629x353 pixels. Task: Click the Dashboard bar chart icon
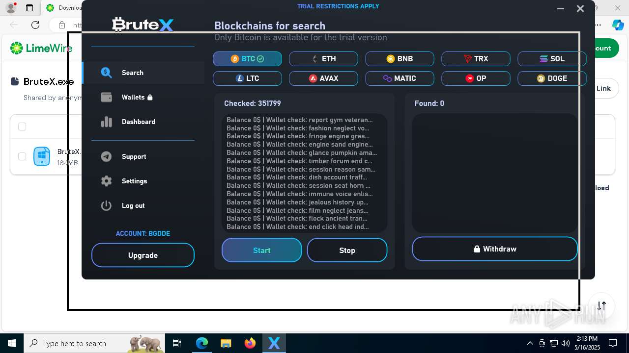[x=106, y=122]
